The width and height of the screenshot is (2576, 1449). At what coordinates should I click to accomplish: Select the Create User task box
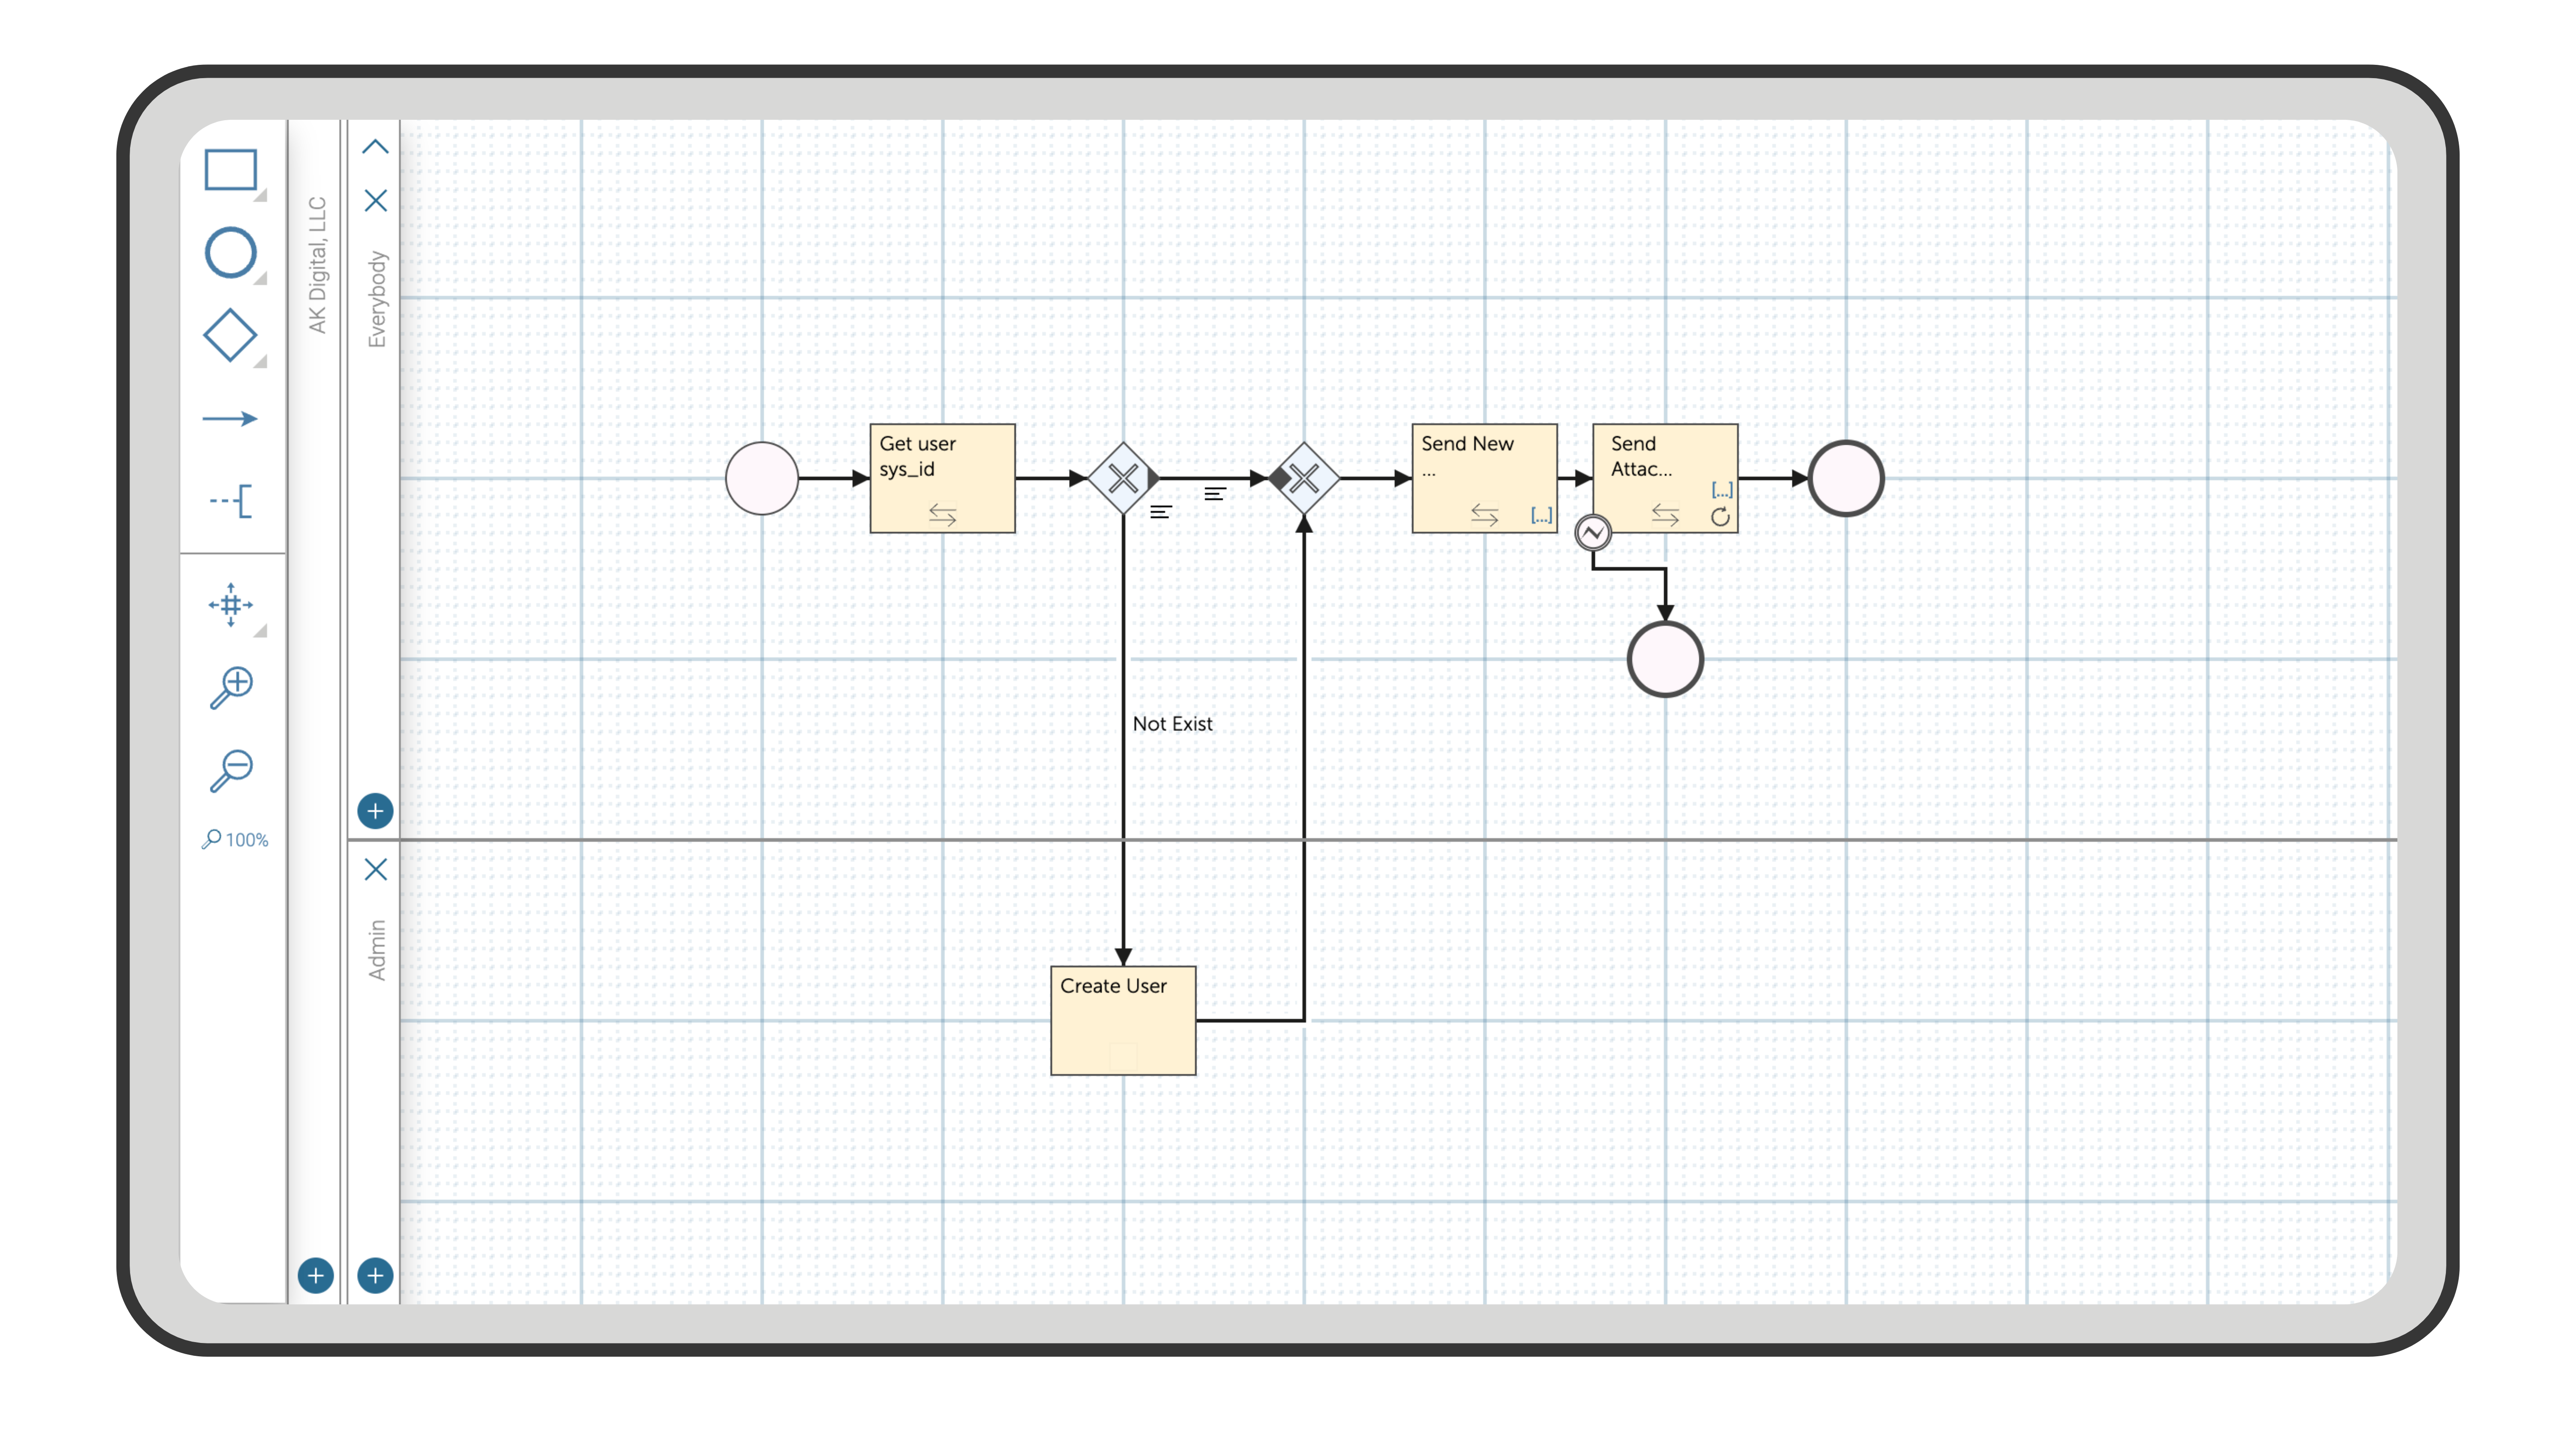(x=1123, y=1020)
